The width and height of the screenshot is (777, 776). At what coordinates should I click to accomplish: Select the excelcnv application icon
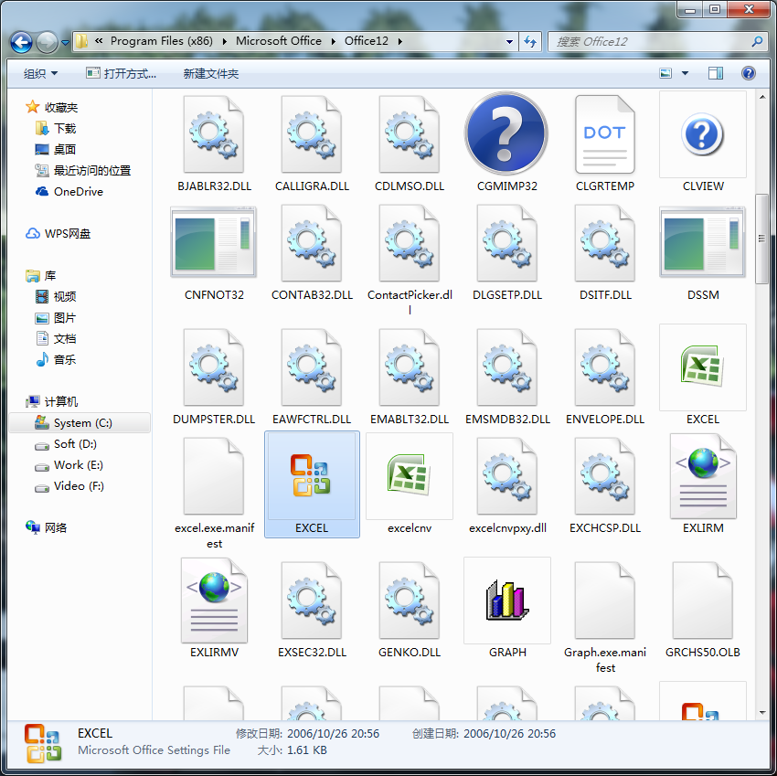[410, 476]
